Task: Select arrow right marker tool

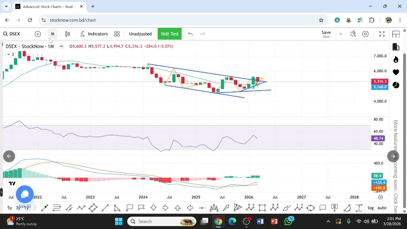Action: coord(165,208)
